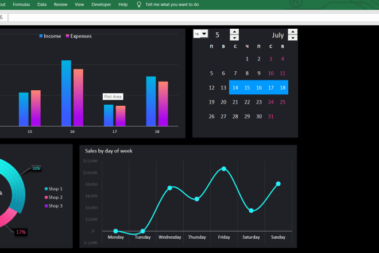Select the Income bar for day 18
The image size is (379, 253).
[x=151, y=101]
